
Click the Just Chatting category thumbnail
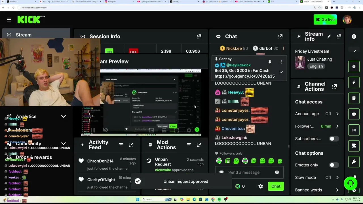pos(300,63)
